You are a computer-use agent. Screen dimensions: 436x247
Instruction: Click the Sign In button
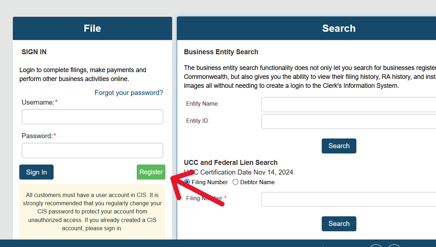point(36,172)
